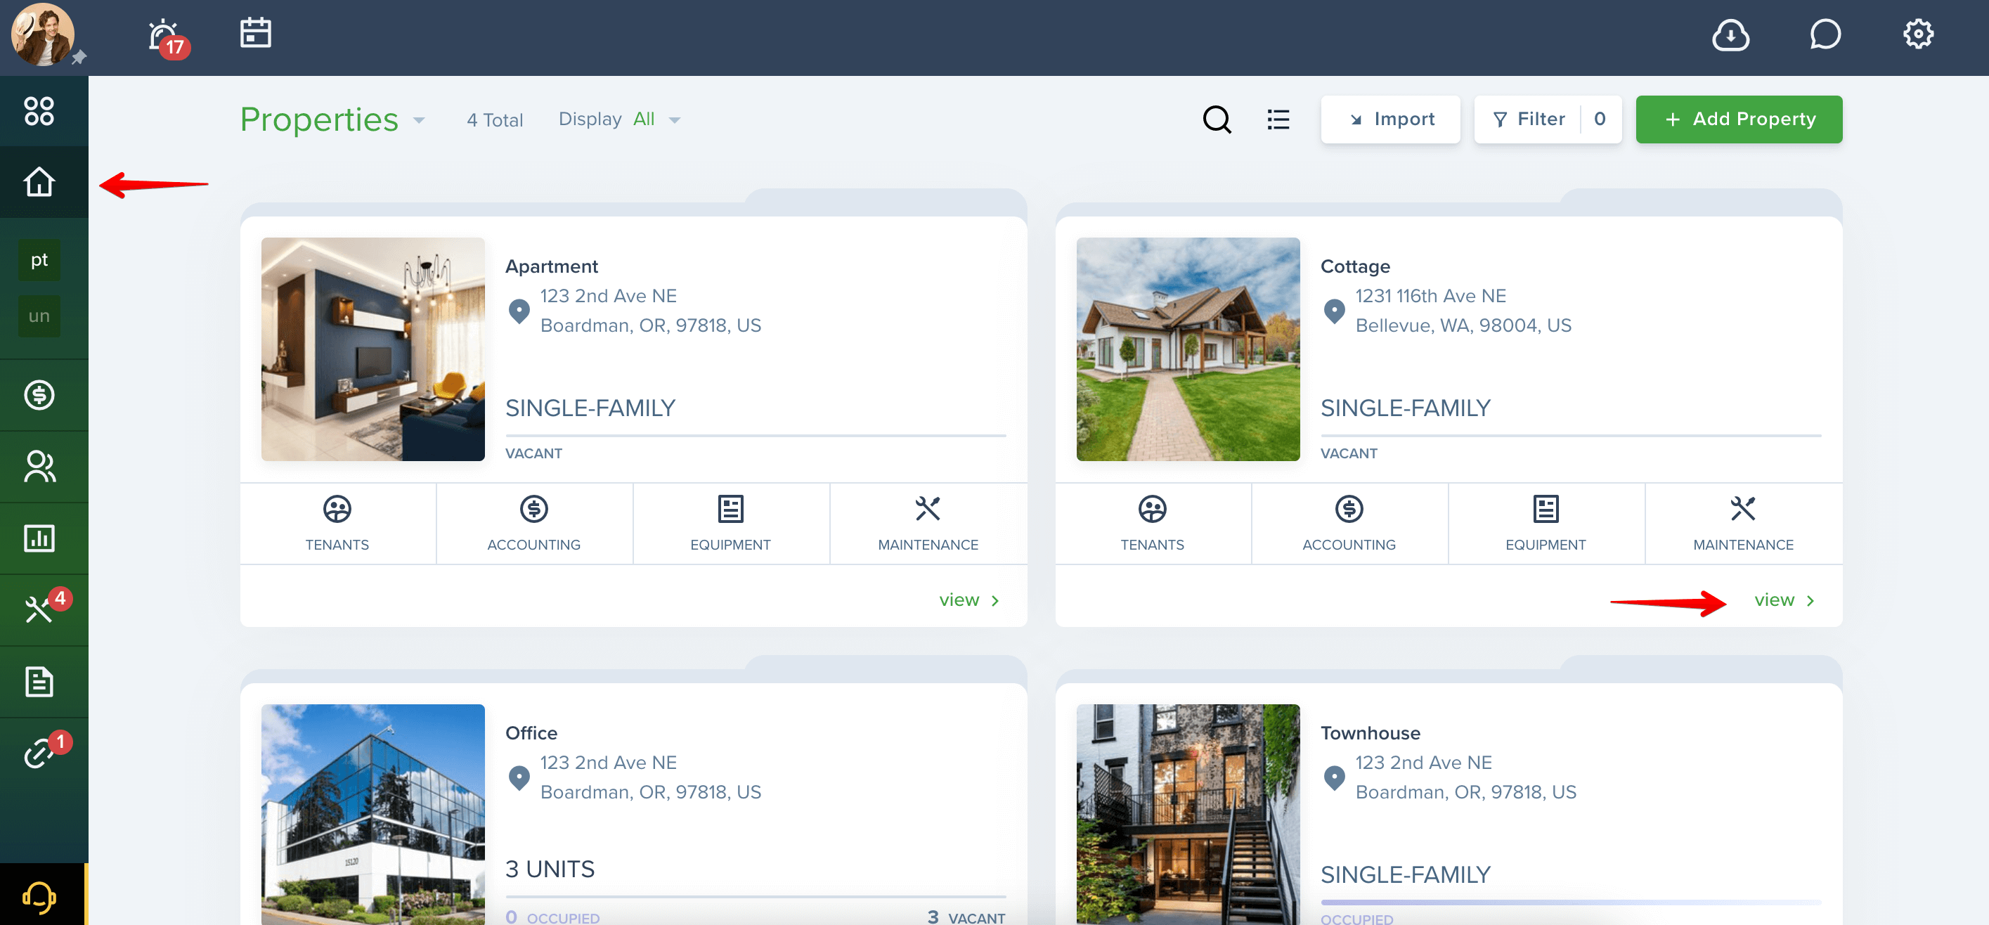Open Accounting for the Apartment property
This screenshot has width=1989, height=925.
point(534,524)
